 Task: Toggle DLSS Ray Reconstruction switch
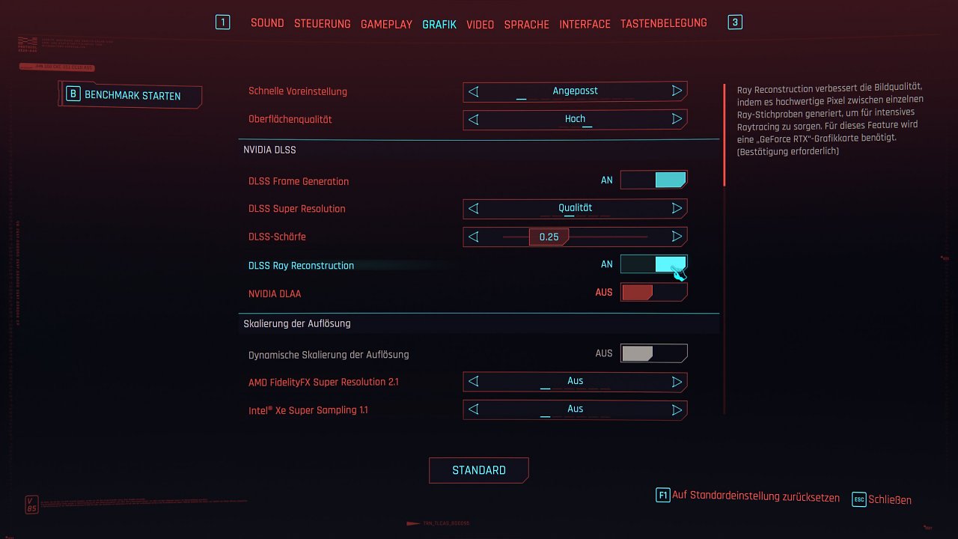[653, 264]
